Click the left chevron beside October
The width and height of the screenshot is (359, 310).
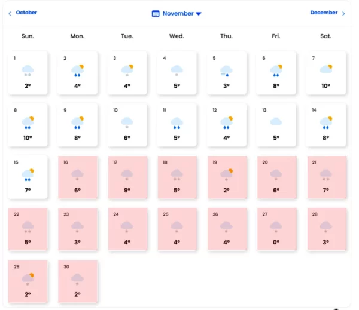pos(10,14)
